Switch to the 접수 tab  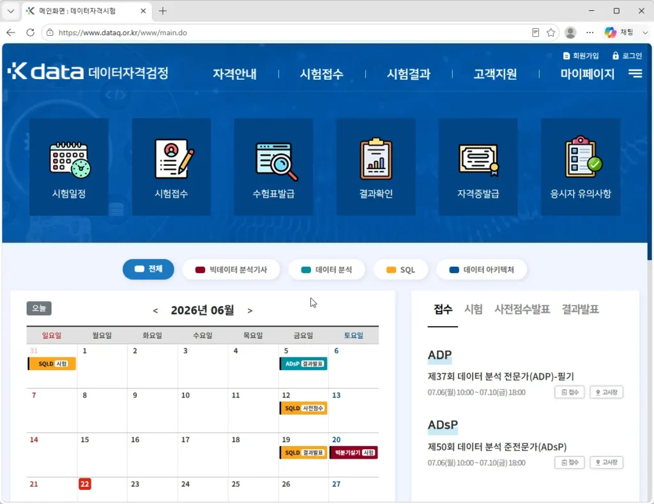coord(443,309)
